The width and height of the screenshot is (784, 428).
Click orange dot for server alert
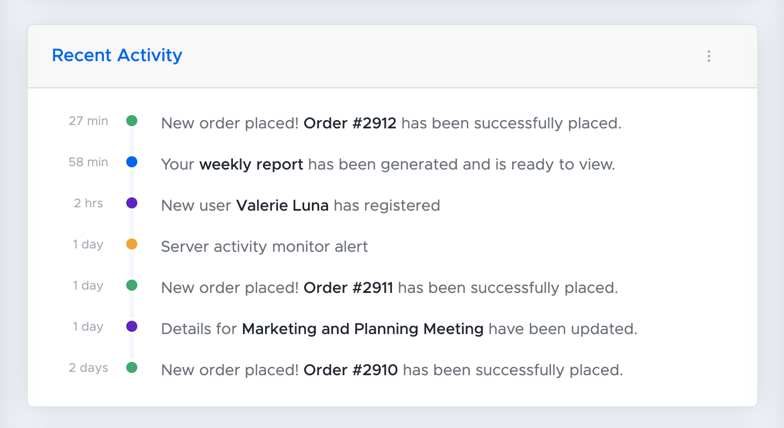132,244
